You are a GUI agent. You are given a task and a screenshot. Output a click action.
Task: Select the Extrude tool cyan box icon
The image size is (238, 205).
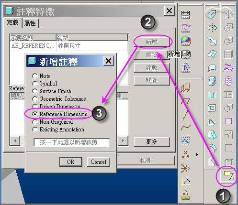click(x=212, y=14)
